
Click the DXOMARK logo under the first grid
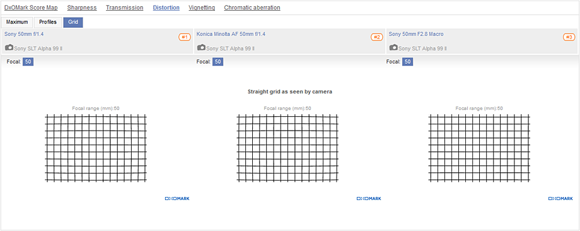[177, 199]
